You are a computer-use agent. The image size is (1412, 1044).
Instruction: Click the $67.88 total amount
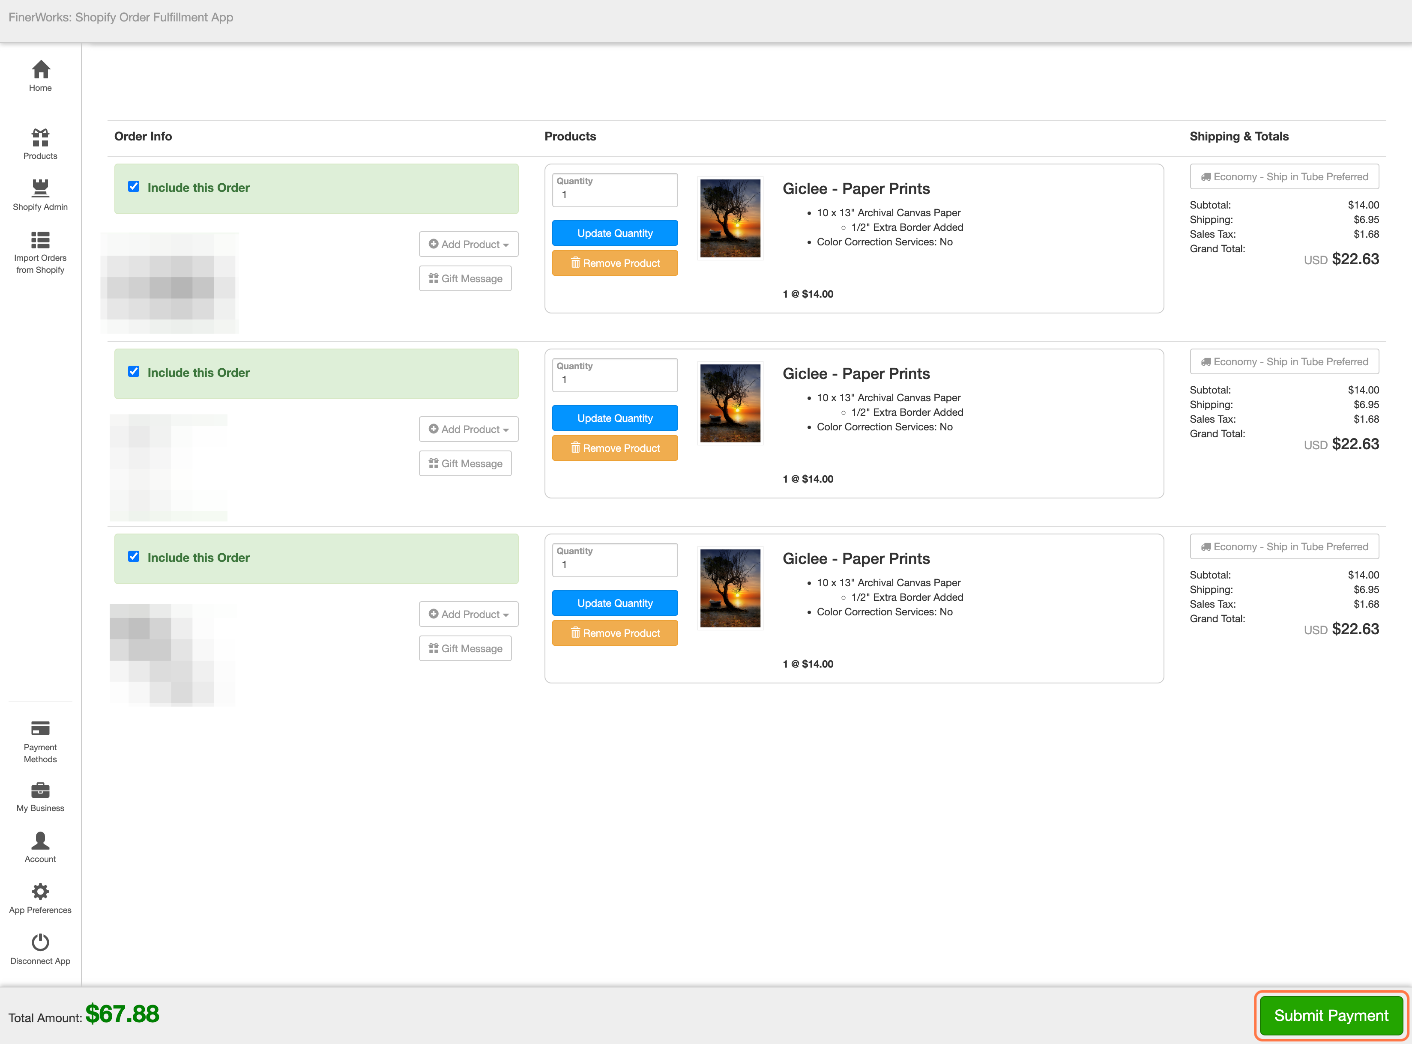[x=123, y=1015]
